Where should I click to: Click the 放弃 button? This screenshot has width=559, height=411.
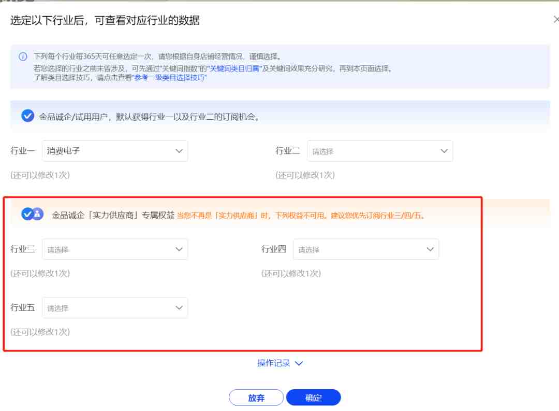[256, 398]
